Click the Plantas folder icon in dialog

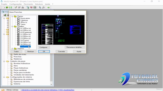[x=15, y=16]
